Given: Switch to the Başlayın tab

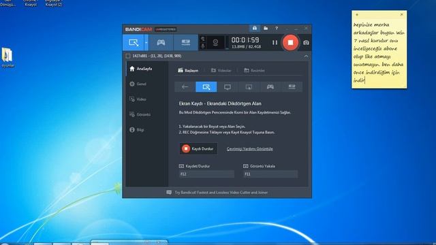Looking at the screenshot, I should tap(188, 70).
